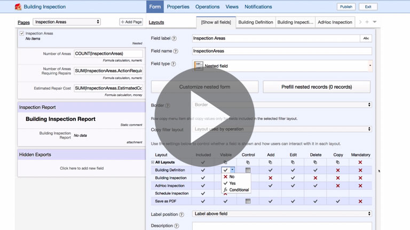The height and width of the screenshot is (230, 410).
Task: Toggle the Inspection Areas checkbox
Action: [x=21, y=34]
